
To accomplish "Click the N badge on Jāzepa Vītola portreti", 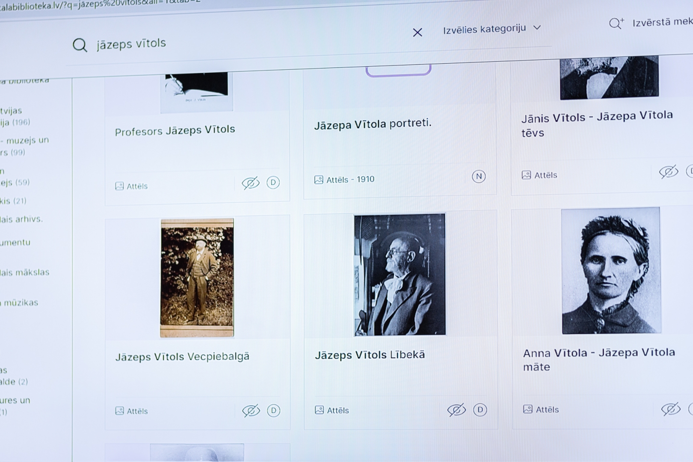I will pyautogui.click(x=479, y=176).
